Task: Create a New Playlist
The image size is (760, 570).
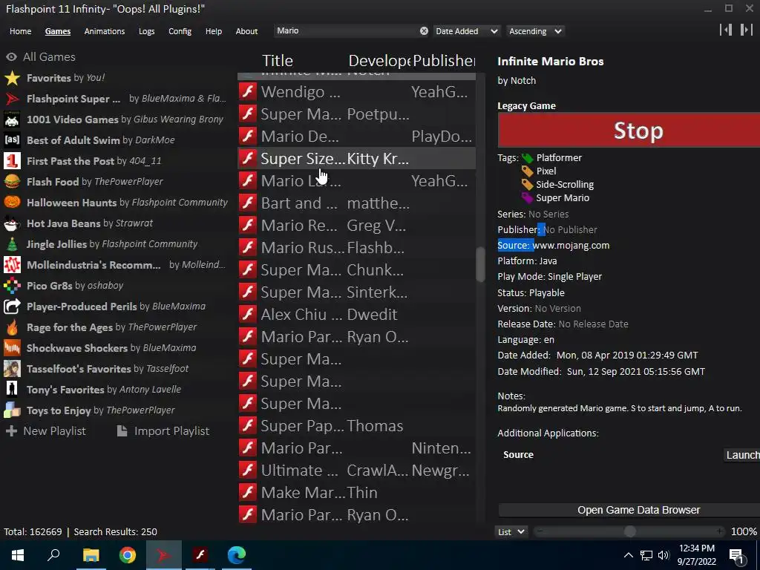Action: coord(45,431)
